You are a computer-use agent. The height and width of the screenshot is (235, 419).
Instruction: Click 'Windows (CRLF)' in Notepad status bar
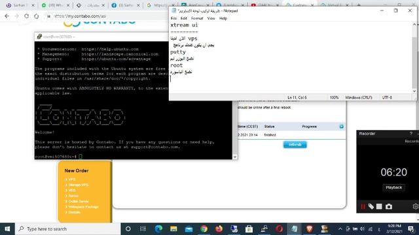point(359,97)
